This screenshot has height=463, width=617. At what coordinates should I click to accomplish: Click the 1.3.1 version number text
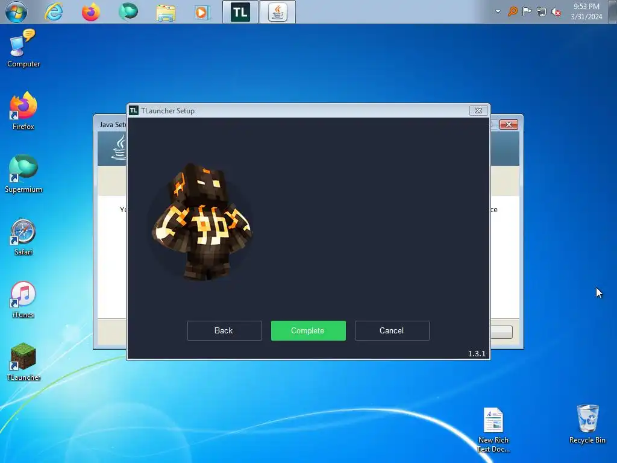point(477,353)
